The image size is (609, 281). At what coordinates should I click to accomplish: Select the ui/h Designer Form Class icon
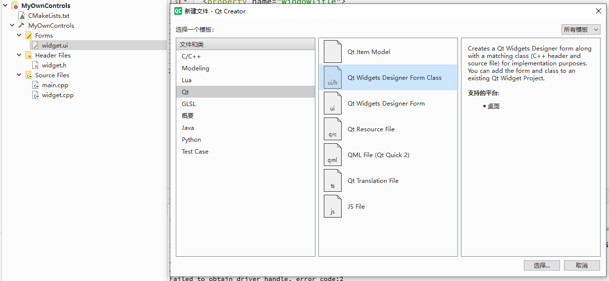point(332,77)
